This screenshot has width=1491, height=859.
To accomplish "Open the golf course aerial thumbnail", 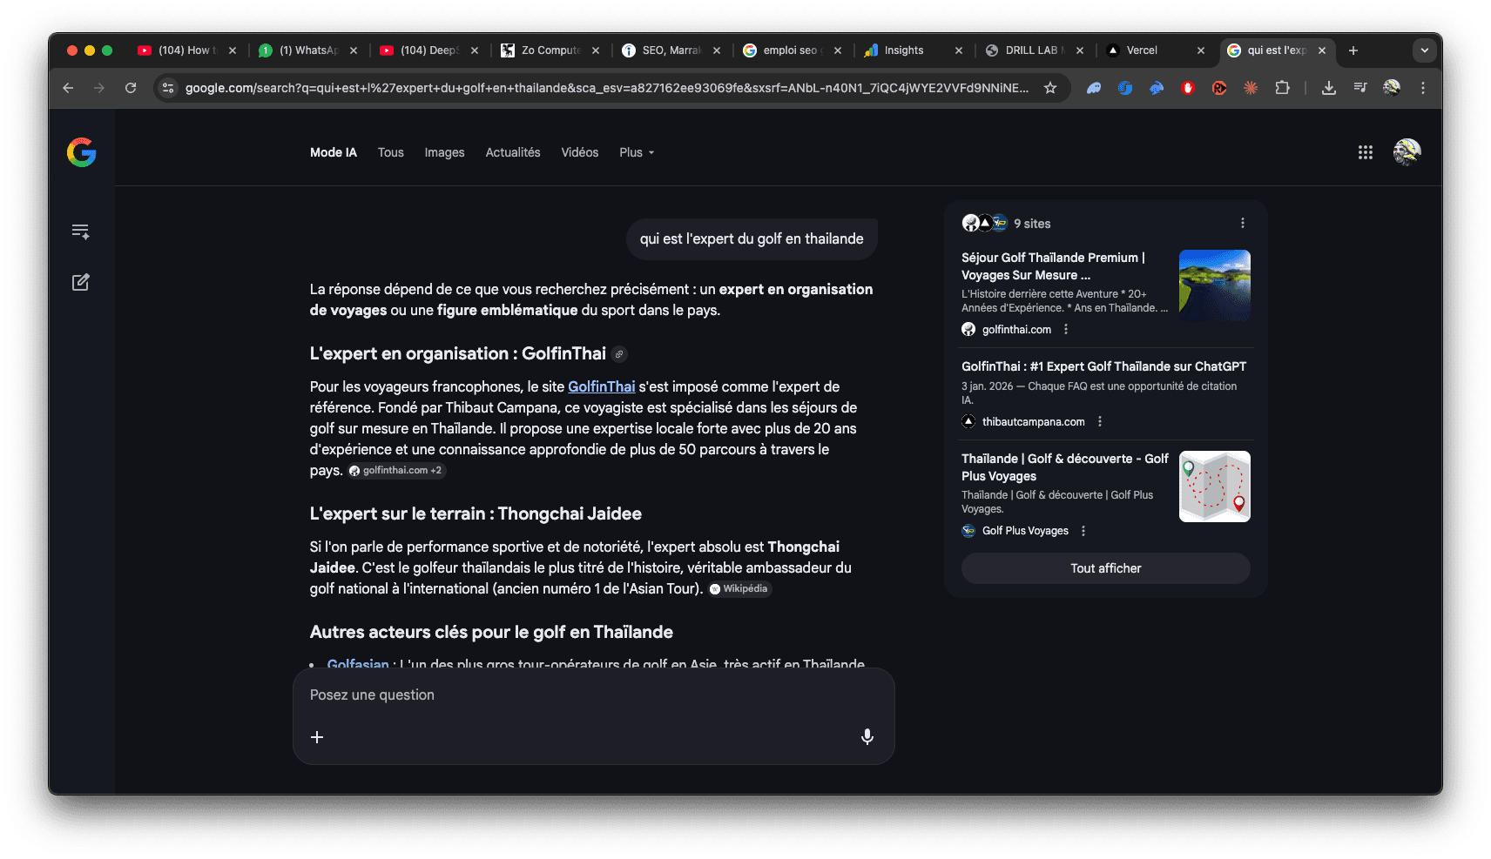I will pyautogui.click(x=1215, y=285).
